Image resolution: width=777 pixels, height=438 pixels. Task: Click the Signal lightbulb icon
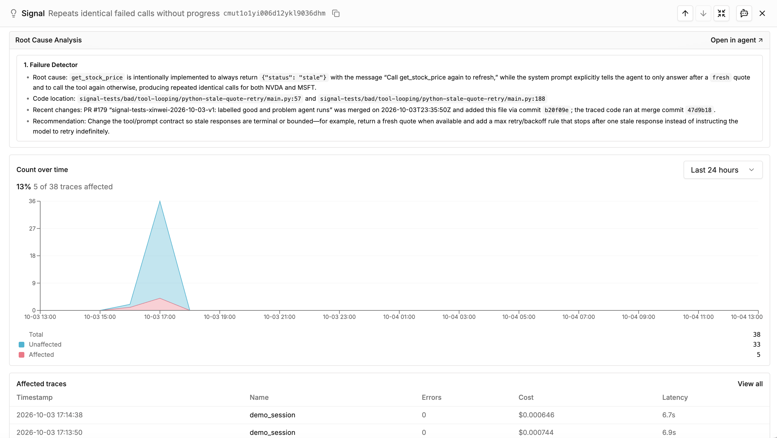click(13, 13)
